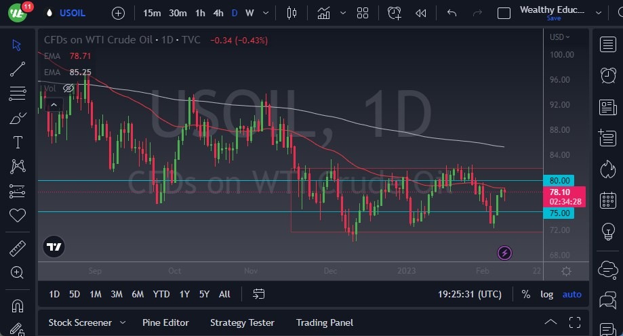Select the trend line drawing tool
Image resolution: width=623 pixels, height=336 pixels.
pyautogui.click(x=18, y=68)
